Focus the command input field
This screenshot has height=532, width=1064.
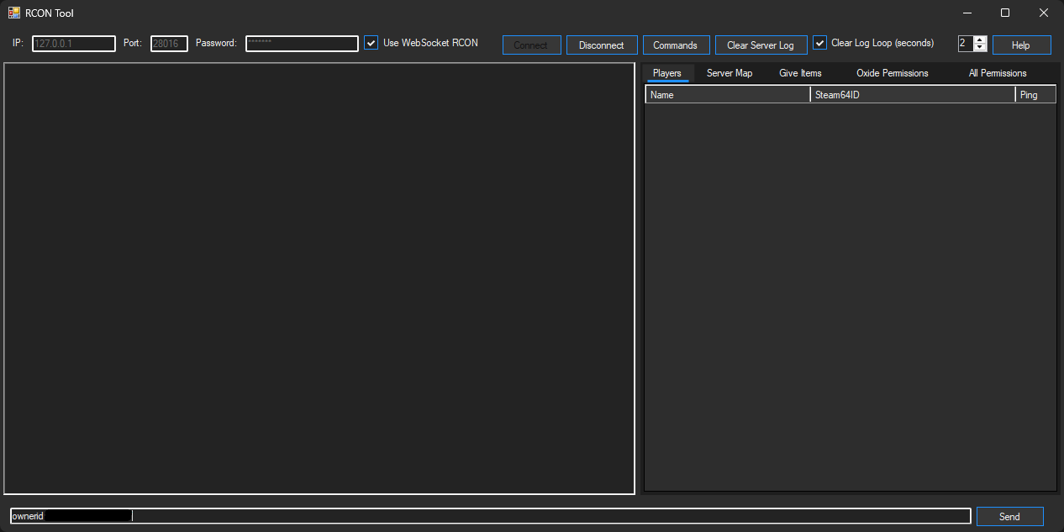[546, 516]
